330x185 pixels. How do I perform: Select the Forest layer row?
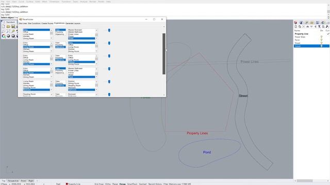click(x=311, y=46)
